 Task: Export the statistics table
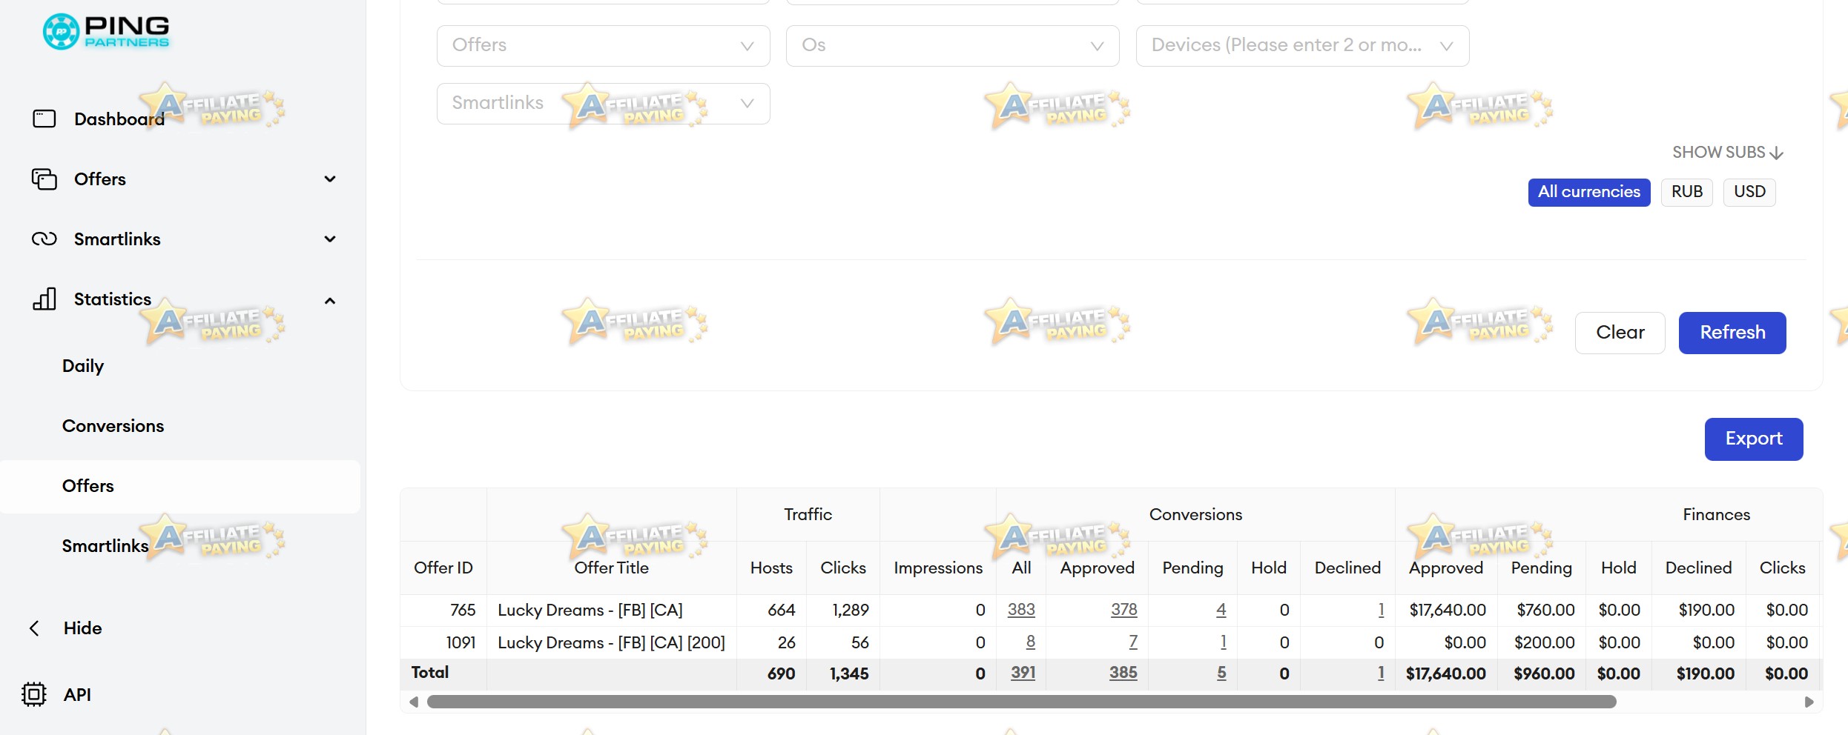(x=1754, y=439)
